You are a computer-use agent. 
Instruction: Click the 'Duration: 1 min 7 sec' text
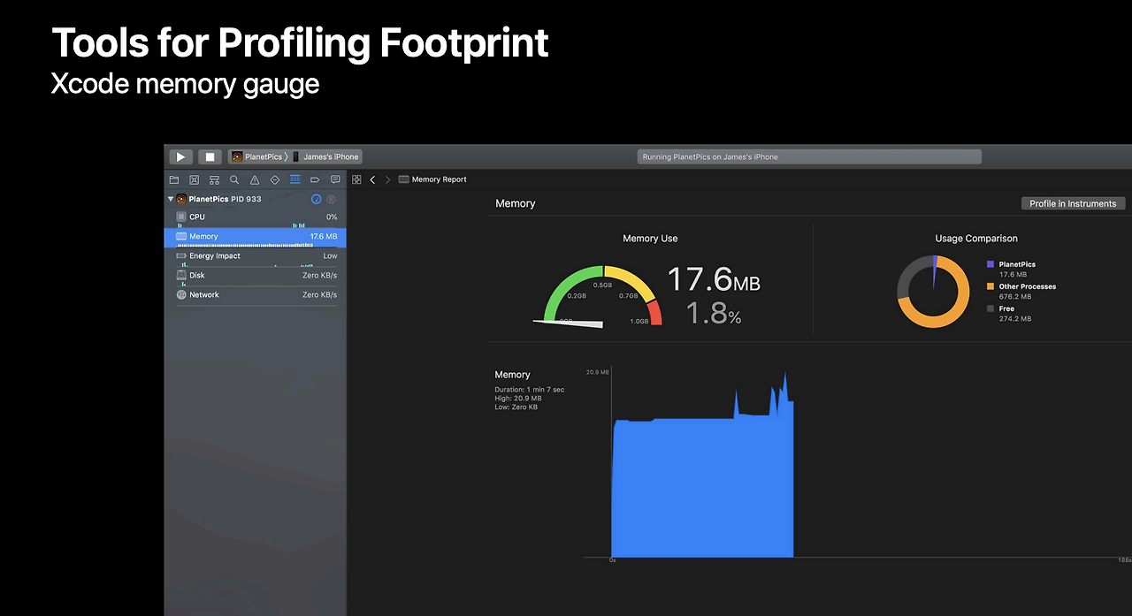[530, 390]
